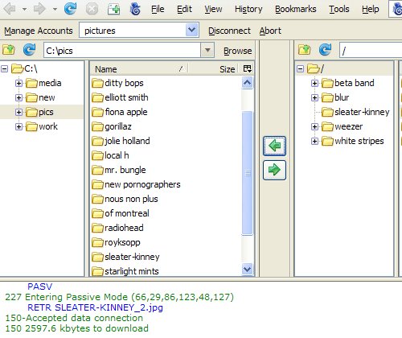Image resolution: width=402 pixels, height=338 pixels.
Task: Select sleater-kinney in remote tree
Action: tap(355, 112)
